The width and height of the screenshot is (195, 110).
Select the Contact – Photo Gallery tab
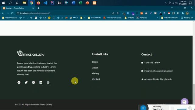coord(18,8)
